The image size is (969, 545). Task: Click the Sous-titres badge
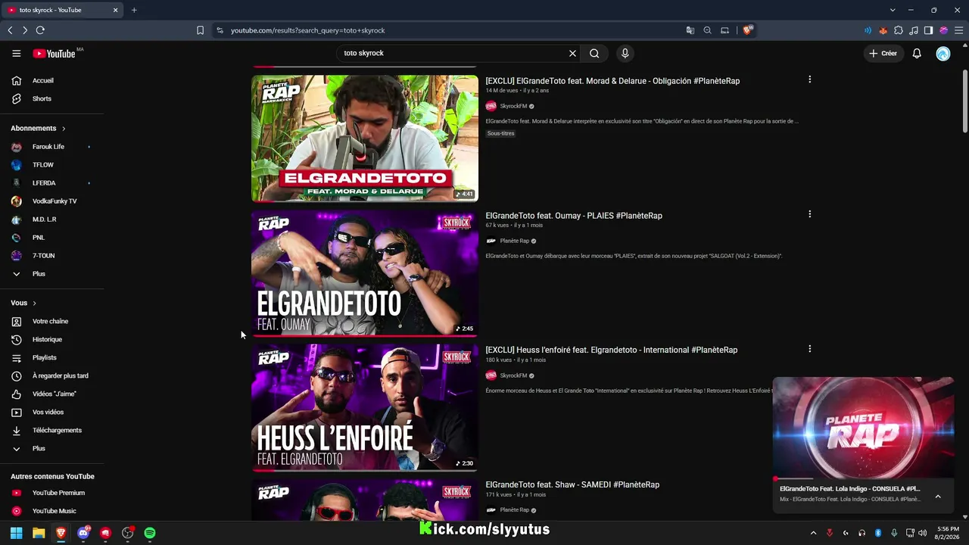point(500,133)
